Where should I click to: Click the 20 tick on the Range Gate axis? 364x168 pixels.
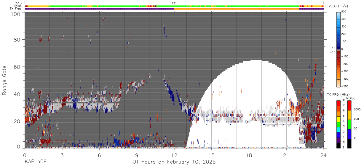tap(17, 121)
